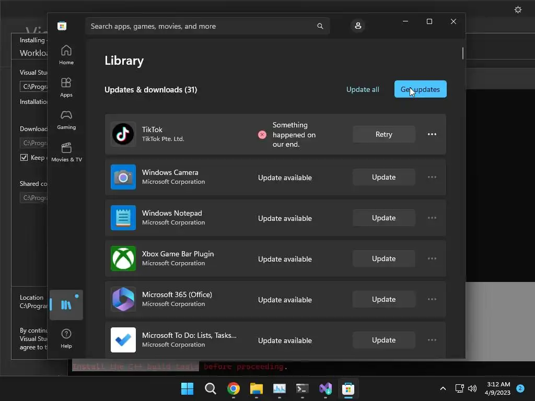535x401 pixels.
Task: Click the search magnifier icon in Store
Action: pos(320,26)
